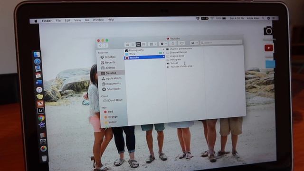Select the Youtube folder row

click(144, 57)
